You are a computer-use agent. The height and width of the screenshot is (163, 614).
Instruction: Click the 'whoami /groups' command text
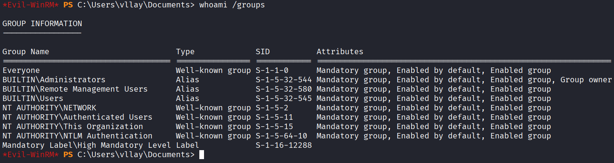point(232,5)
